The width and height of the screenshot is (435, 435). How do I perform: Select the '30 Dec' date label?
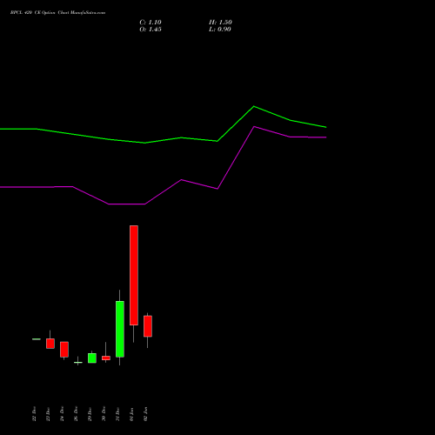104,414
